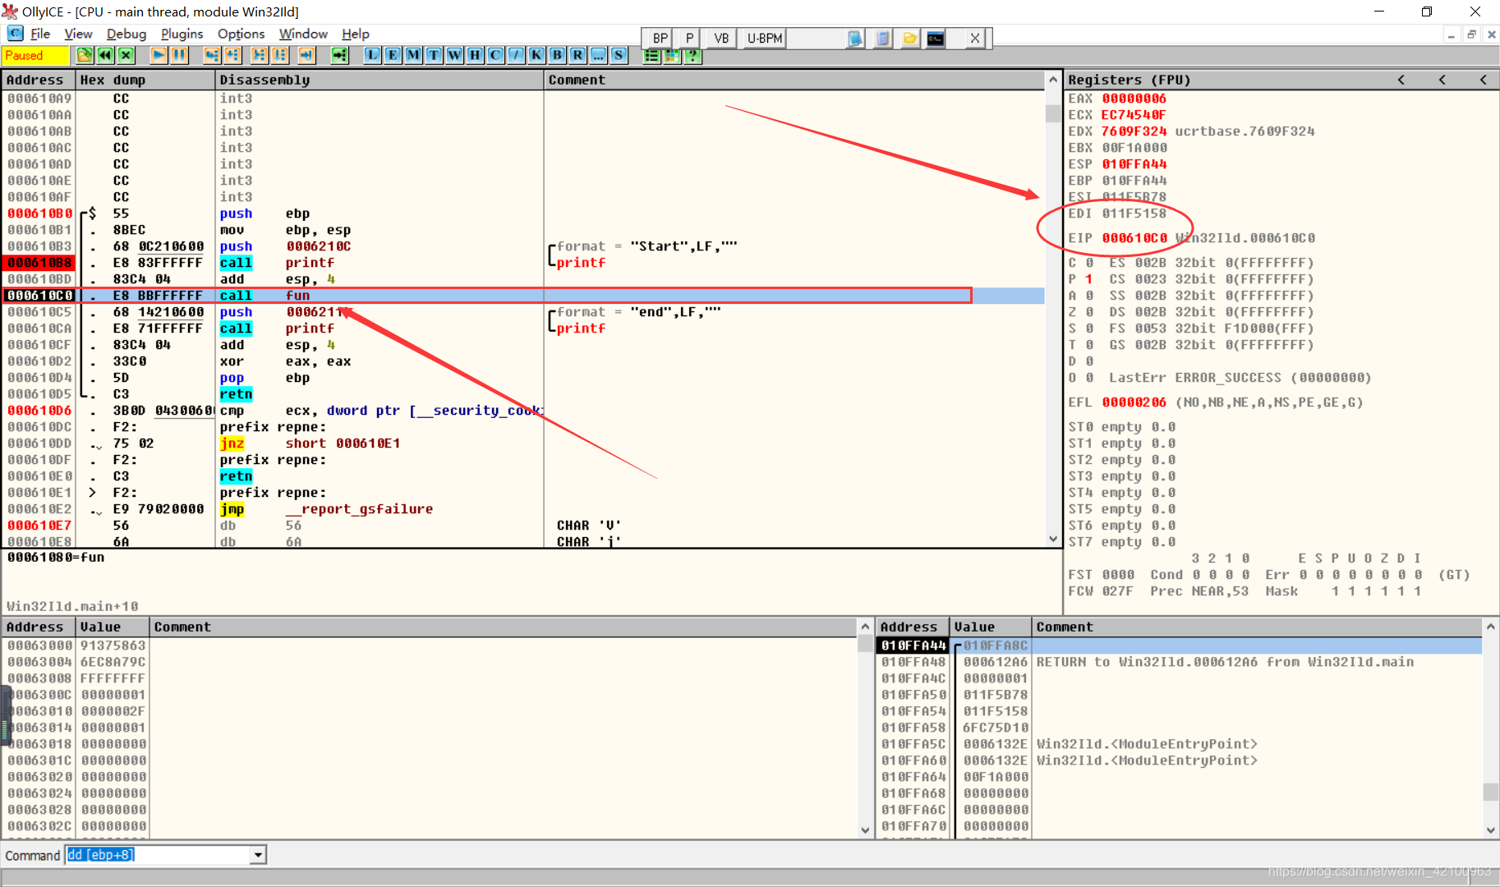Viewport: 1500px width, 887px height.
Task: Open the Plugins menu
Action: pyautogui.click(x=182, y=34)
